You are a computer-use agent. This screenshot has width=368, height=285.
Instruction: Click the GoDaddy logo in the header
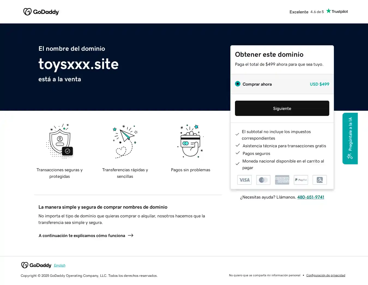pos(41,12)
